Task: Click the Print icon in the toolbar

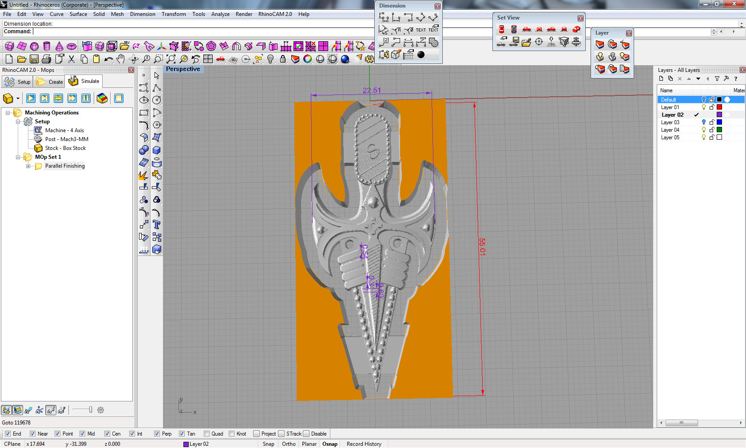Action: point(47,59)
